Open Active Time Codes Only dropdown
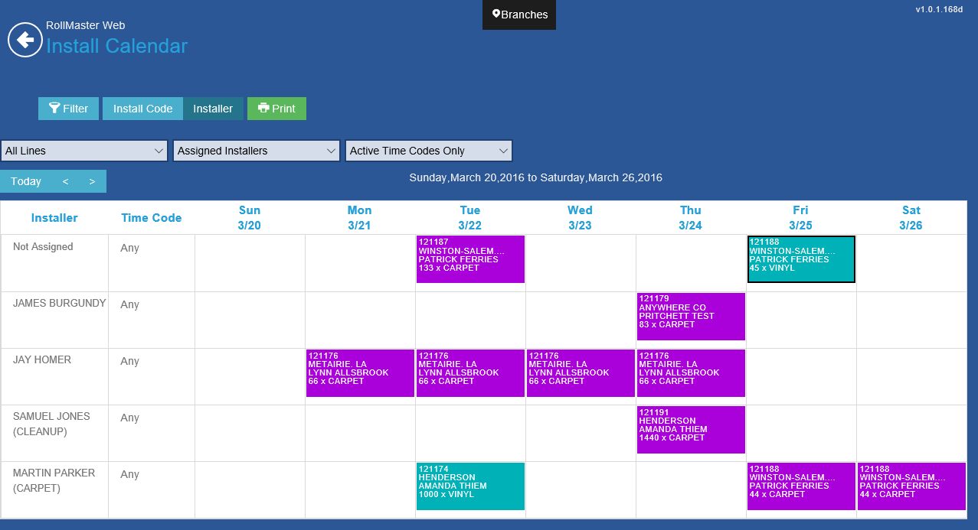Viewport: 978px width, 530px height. (429, 151)
